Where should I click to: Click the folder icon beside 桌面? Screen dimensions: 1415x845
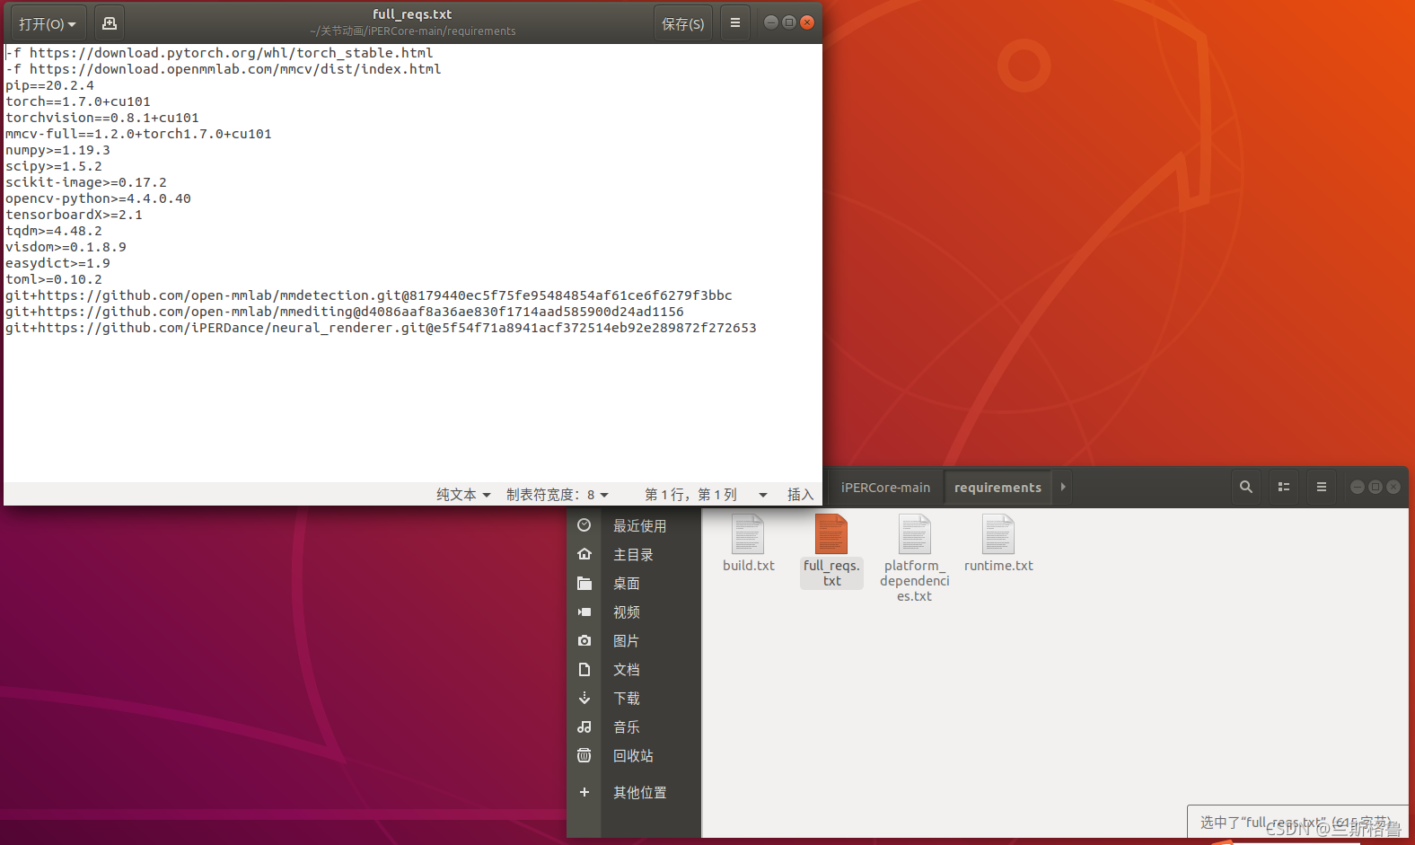584,584
